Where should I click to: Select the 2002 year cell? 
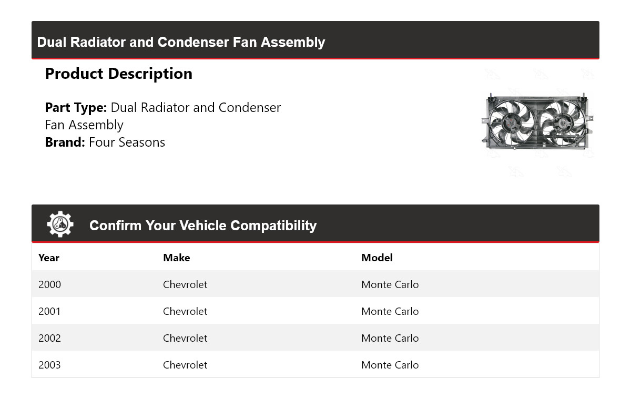[49, 338]
